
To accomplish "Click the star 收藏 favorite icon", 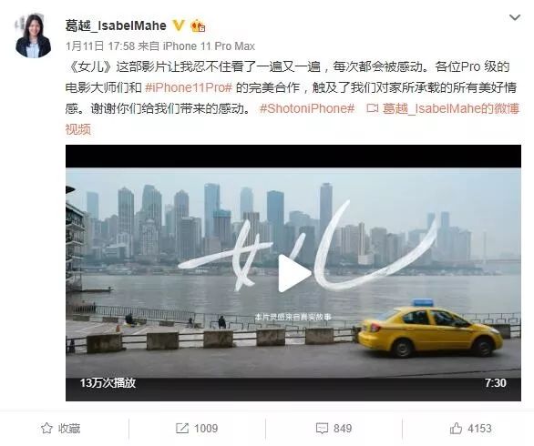I will [46, 429].
